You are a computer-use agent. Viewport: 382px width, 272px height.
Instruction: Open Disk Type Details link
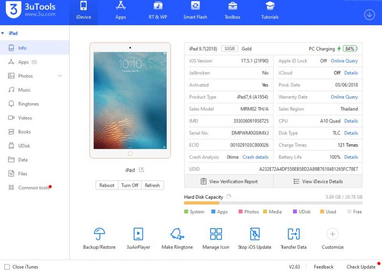(351, 133)
